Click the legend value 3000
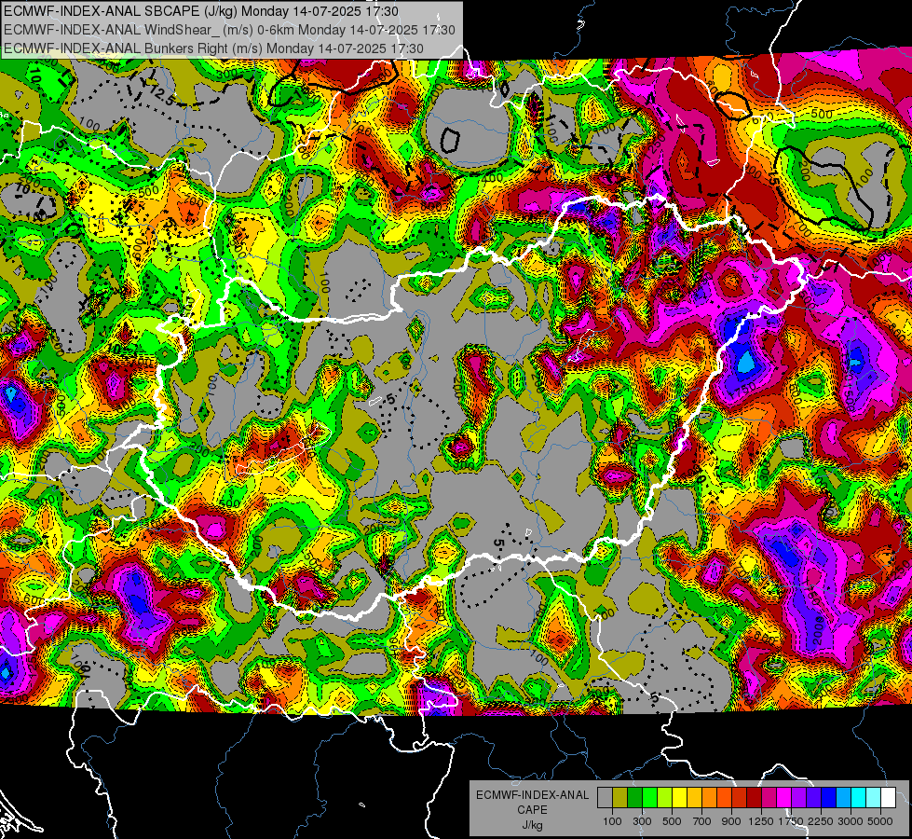Screen dimensions: 912x839 tap(851, 821)
